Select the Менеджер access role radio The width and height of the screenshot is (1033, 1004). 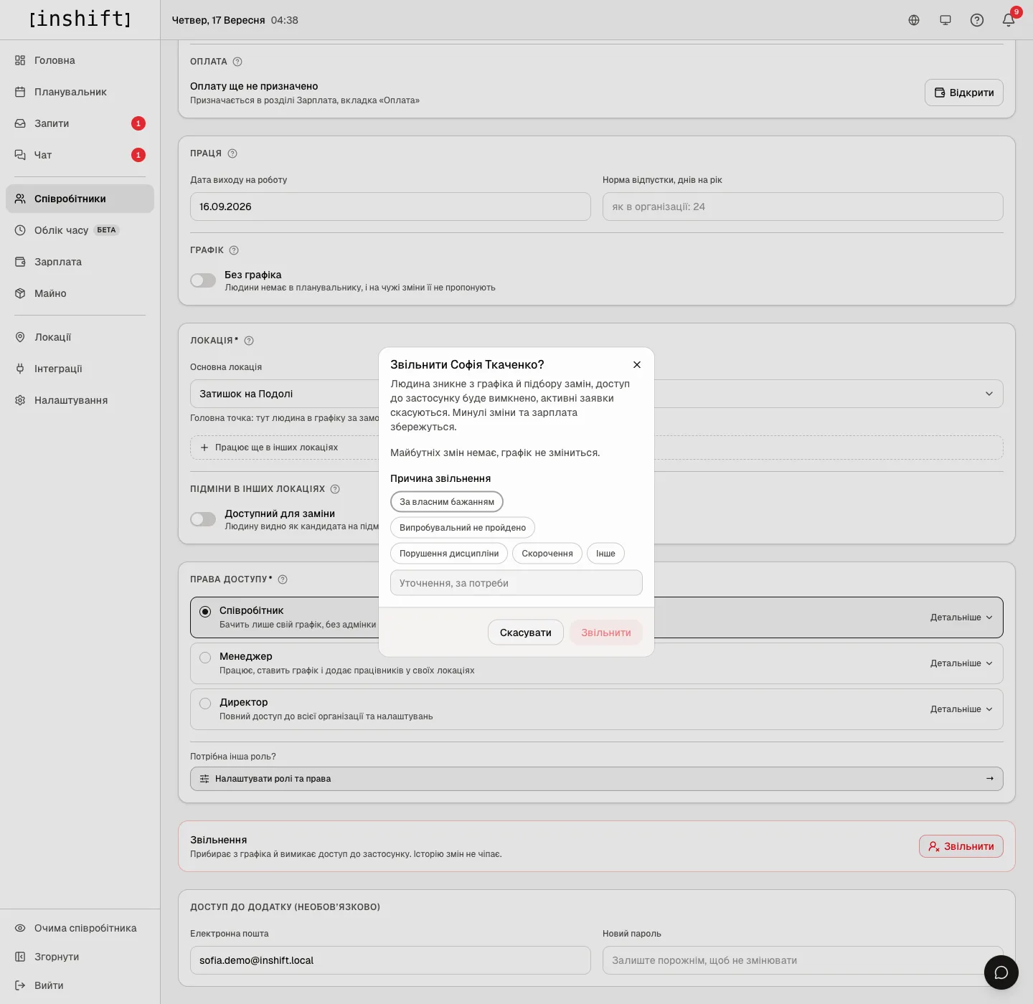point(205,658)
